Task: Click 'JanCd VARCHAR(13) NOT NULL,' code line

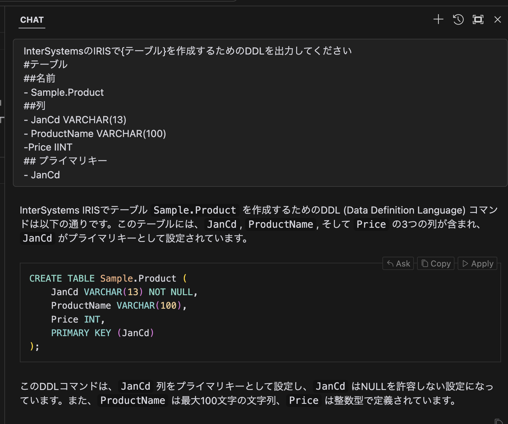Action: (124, 292)
